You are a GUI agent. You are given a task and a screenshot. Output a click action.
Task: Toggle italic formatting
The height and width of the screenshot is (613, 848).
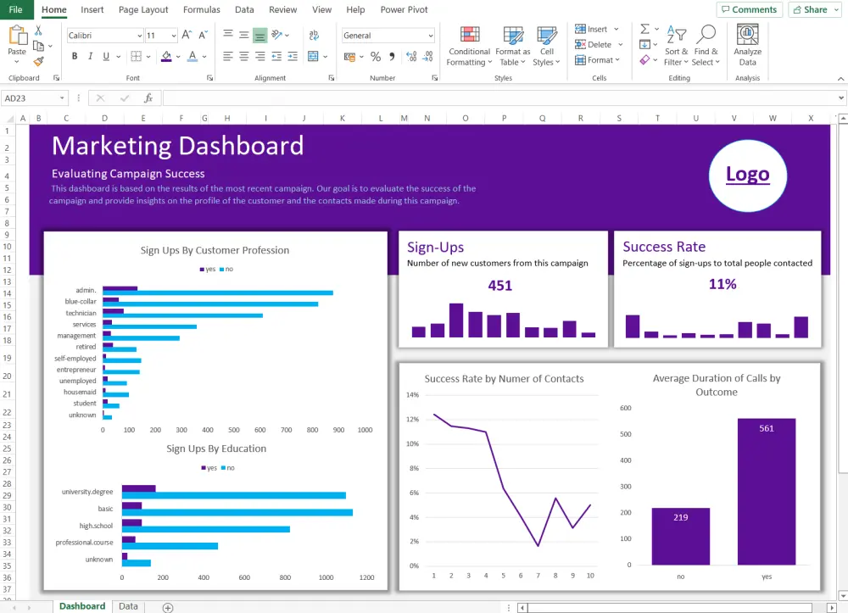[90, 55]
